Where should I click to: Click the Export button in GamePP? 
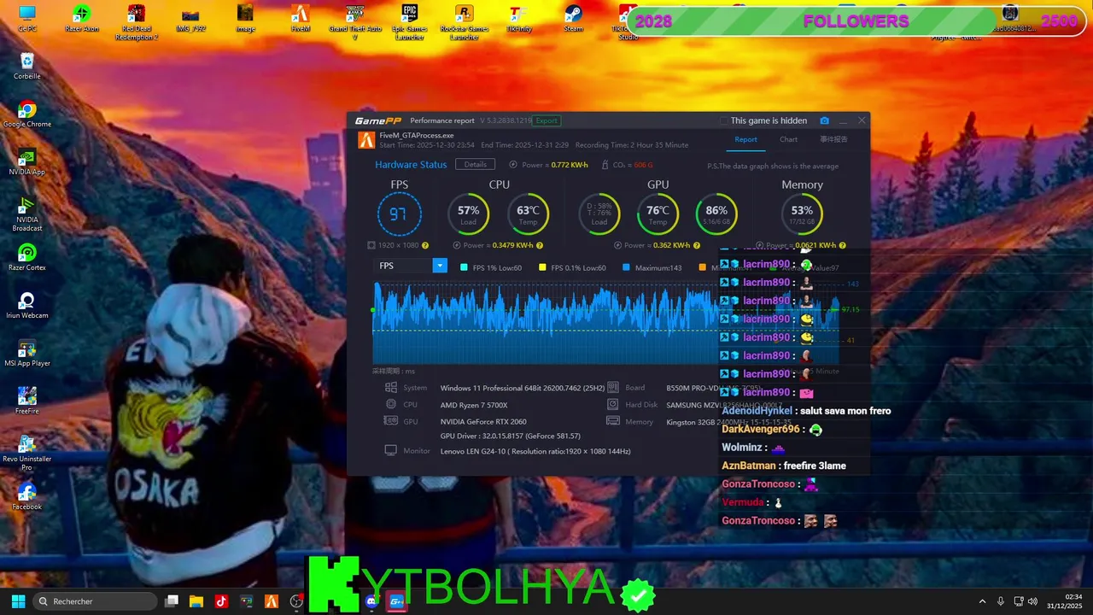click(x=546, y=120)
